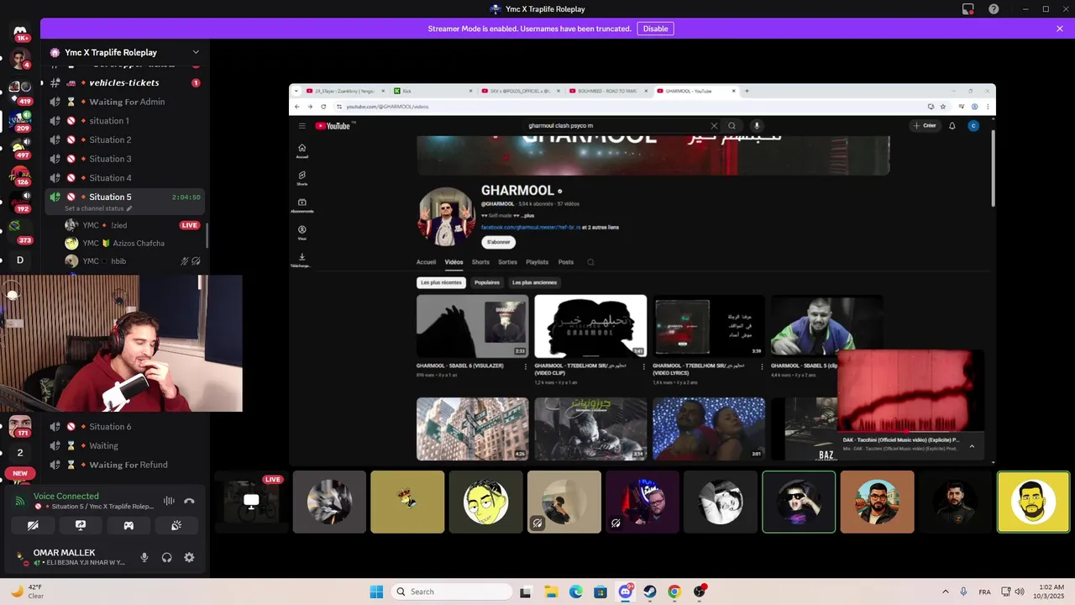Disconnect from voice with the hang-up icon
The height and width of the screenshot is (605, 1075).
coord(190,501)
